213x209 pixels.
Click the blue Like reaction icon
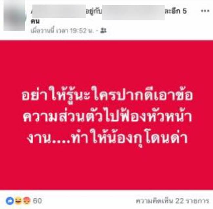coord(10,201)
